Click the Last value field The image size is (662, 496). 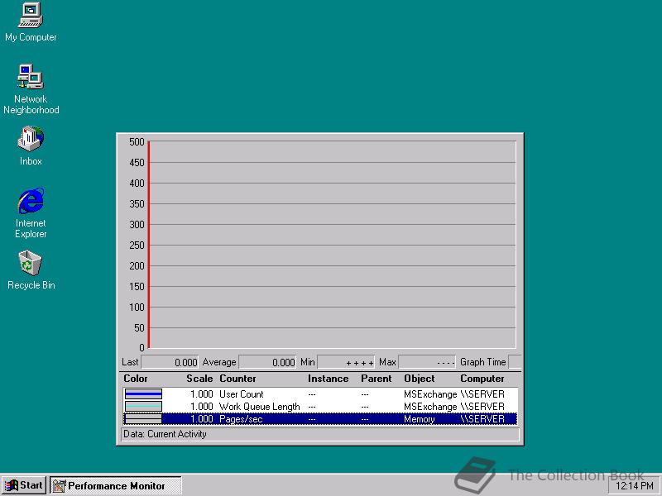click(x=170, y=362)
